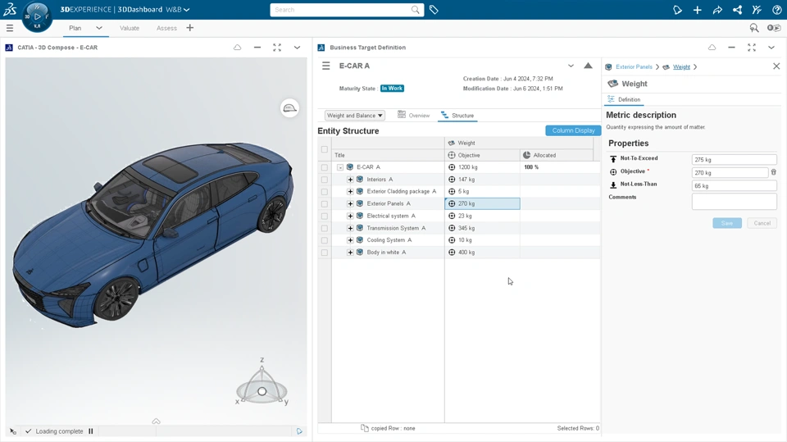787x442 pixels.
Task: Edit the Not-To-Exceed field
Action: click(734, 160)
